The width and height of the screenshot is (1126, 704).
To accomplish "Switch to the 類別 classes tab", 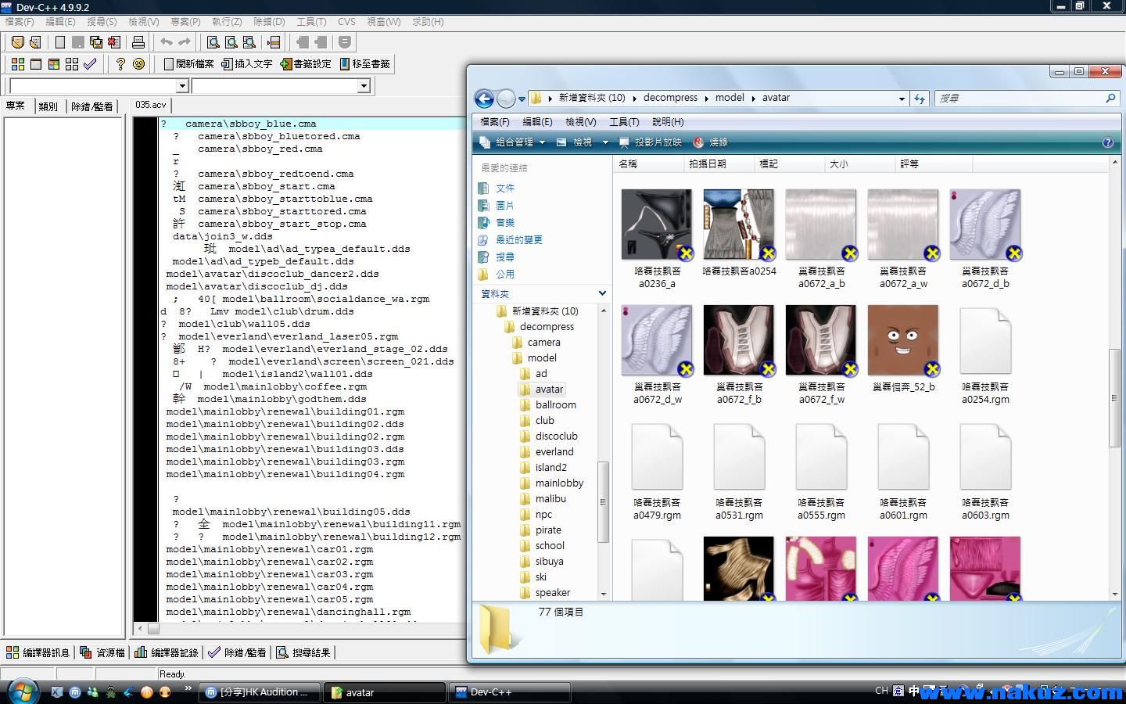I will click(x=48, y=106).
